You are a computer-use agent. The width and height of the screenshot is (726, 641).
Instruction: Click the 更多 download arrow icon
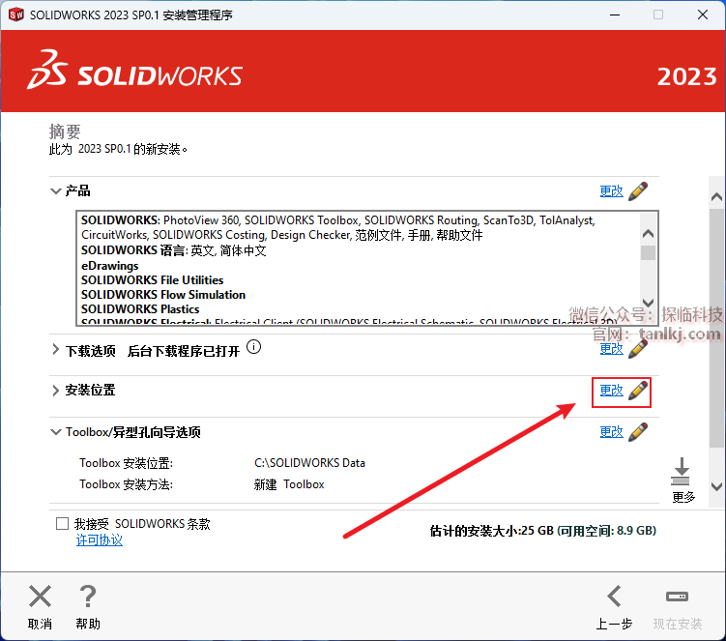pos(681,472)
